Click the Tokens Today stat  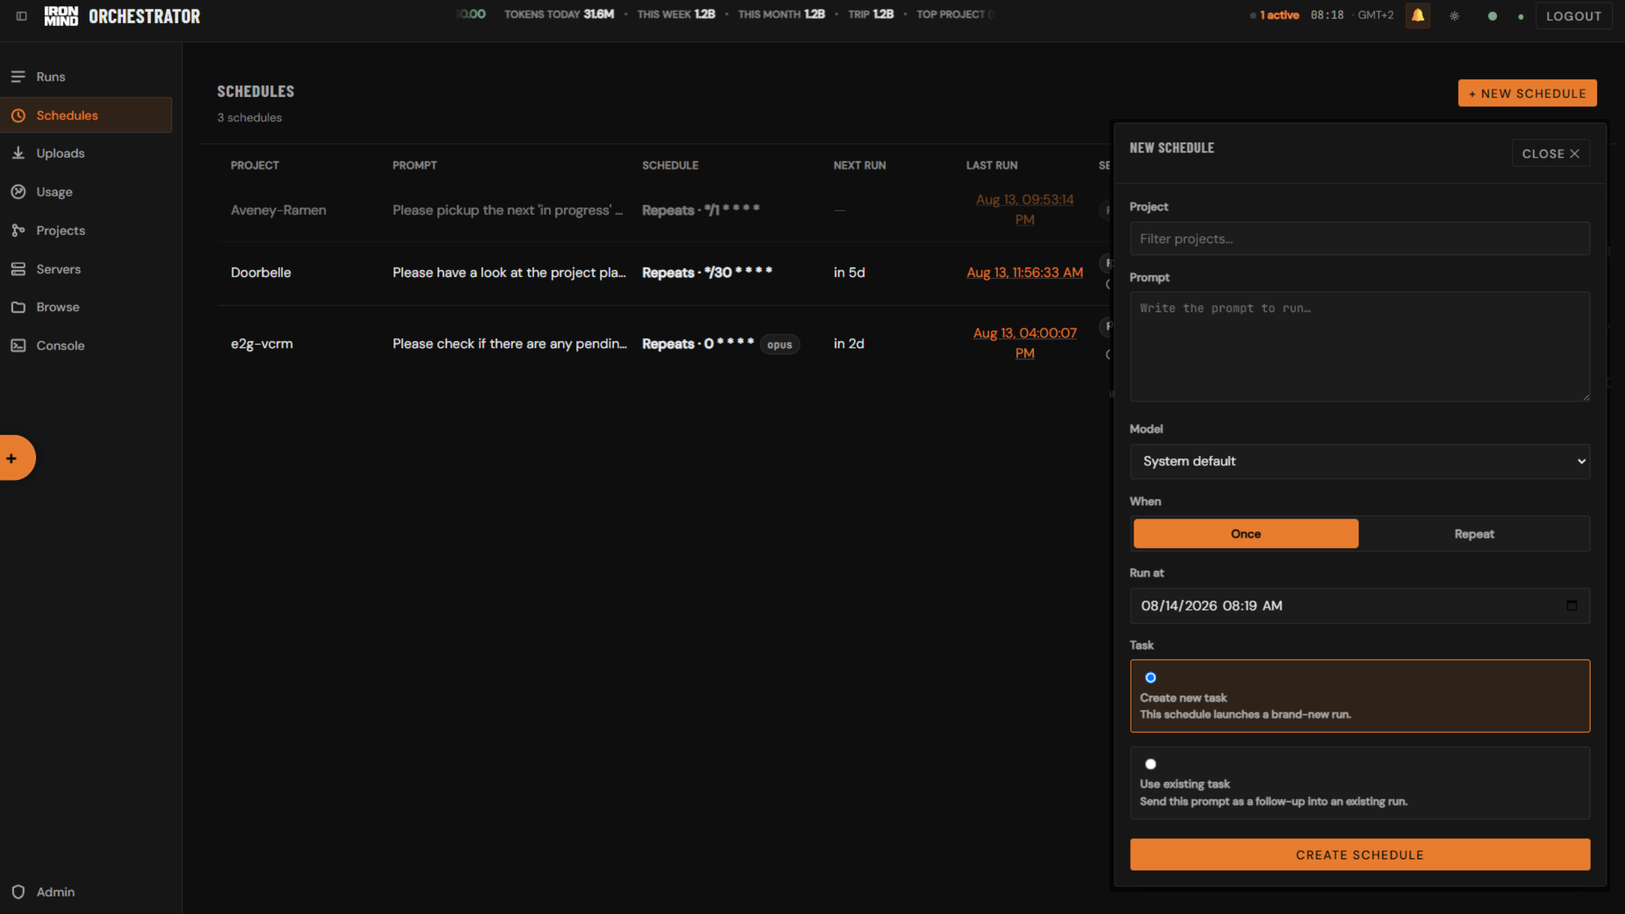(x=559, y=14)
